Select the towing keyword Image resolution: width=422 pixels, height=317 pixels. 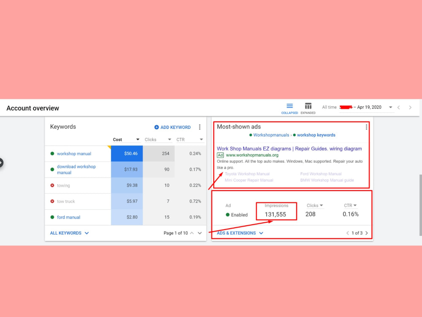63,186
